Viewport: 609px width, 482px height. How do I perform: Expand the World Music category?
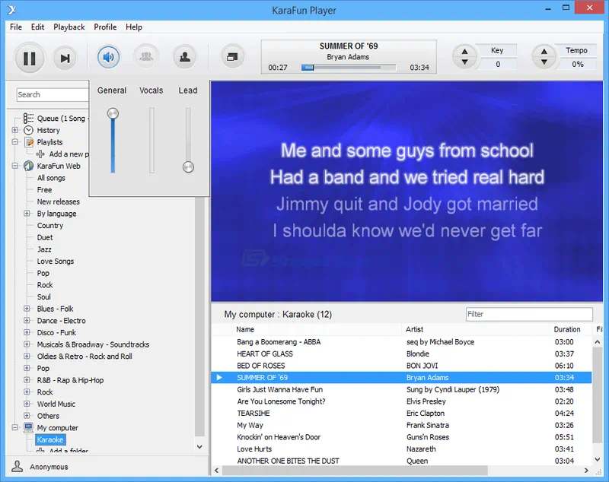[27, 404]
